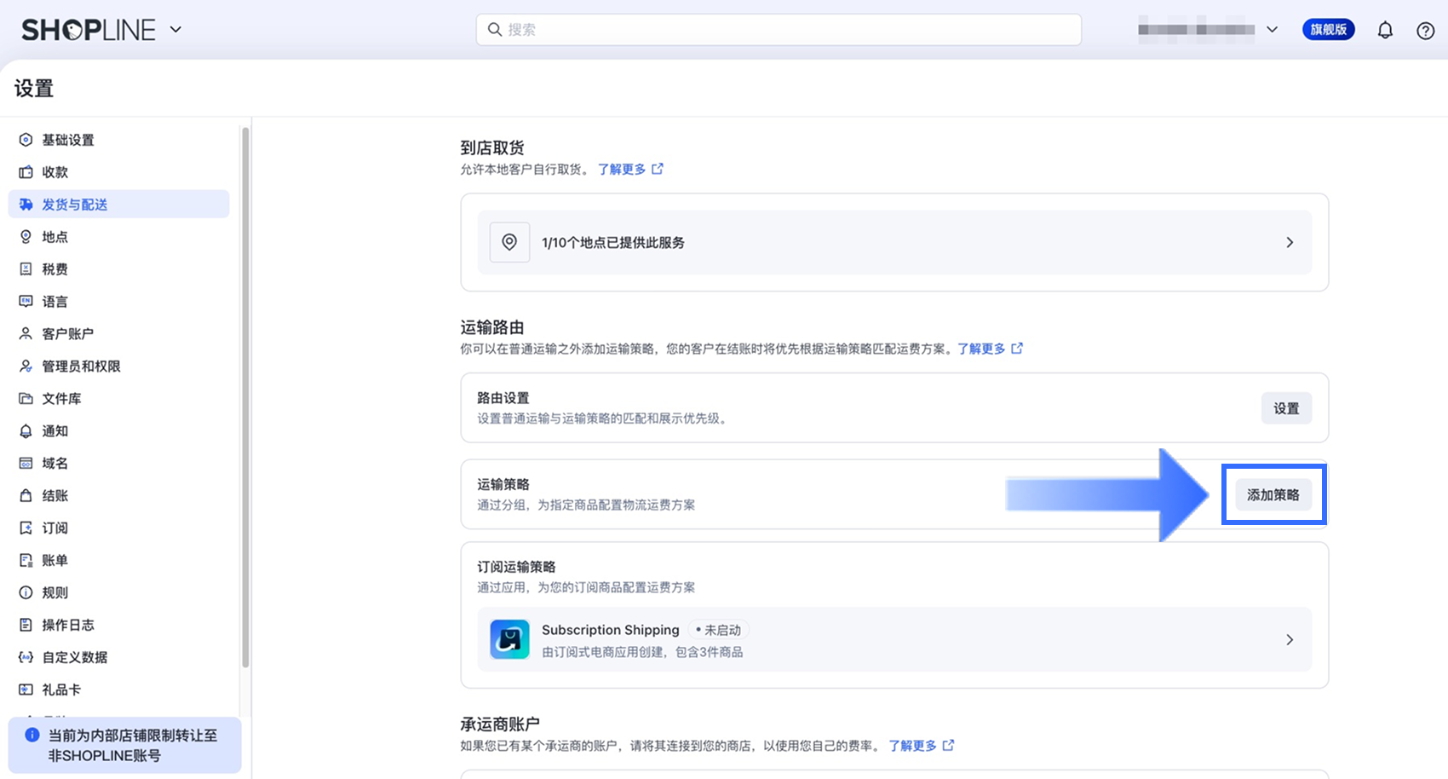
Task: Click the location pin icon in pickup card
Action: [509, 242]
